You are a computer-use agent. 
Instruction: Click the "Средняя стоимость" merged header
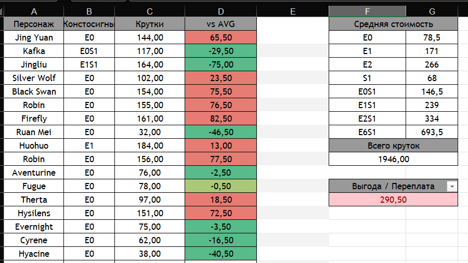point(393,24)
